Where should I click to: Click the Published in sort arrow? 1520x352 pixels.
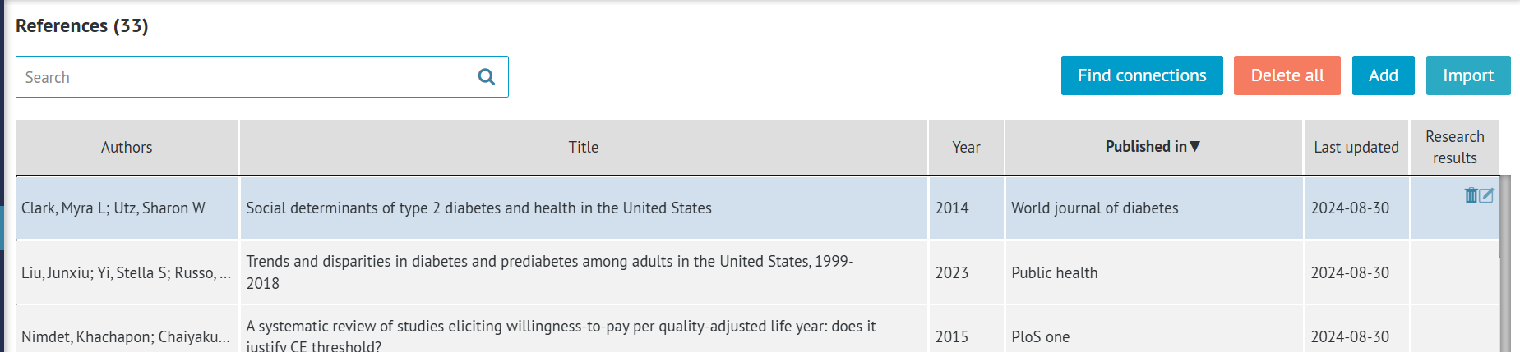[1195, 147]
